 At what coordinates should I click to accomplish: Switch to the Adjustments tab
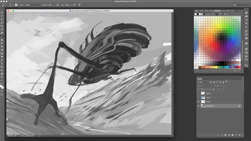[x=197, y=11]
